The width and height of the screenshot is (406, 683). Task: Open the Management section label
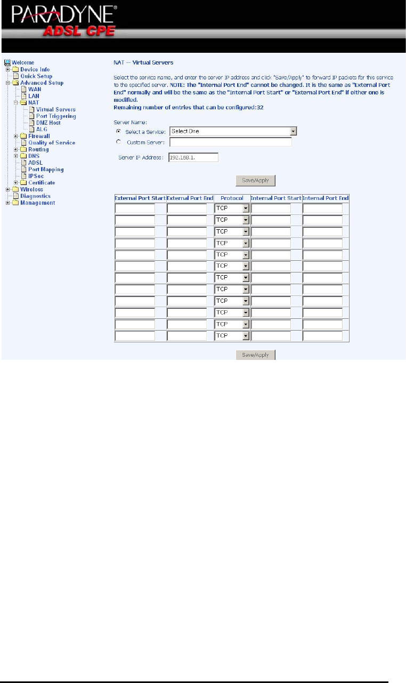click(x=37, y=203)
